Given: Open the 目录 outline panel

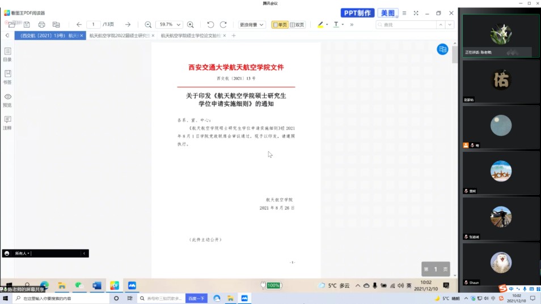Looking at the screenshot, I should click(x=7, y=54).
